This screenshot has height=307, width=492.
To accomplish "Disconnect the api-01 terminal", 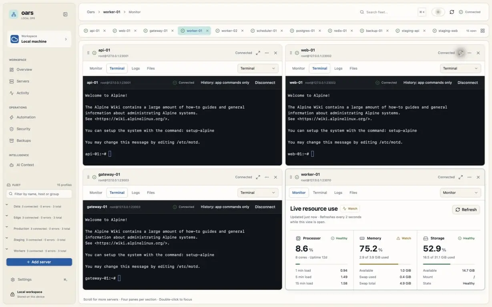I will [265, 83].
